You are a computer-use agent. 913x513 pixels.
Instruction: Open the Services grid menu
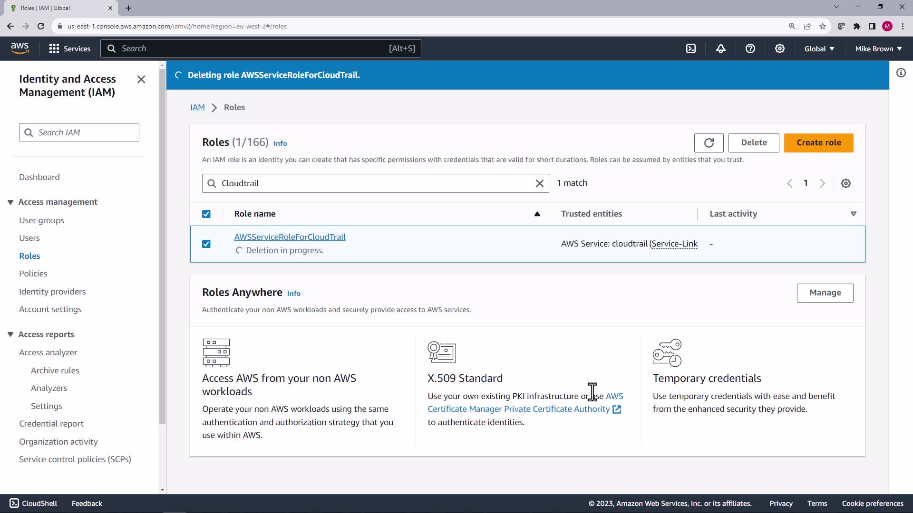click(69, 48)
